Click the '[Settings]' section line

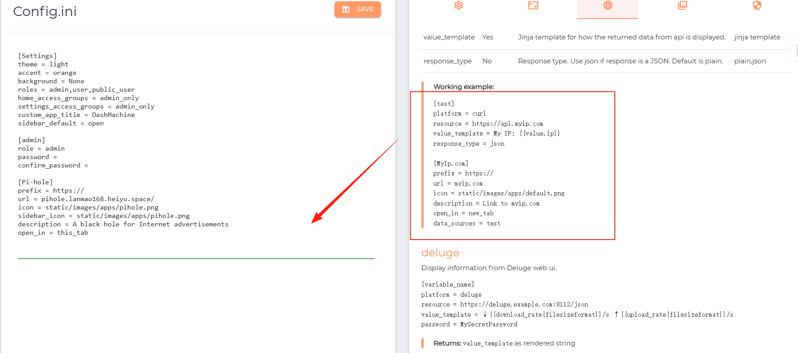click(38, 56)
